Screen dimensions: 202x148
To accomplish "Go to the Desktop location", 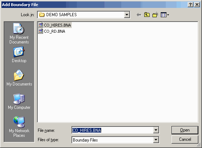I will 19,55.
